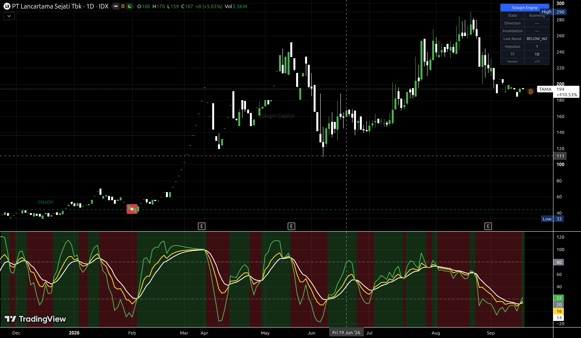This screenshot has width=581, height=338.
Task: Click the +8 (+5.03%) change value
Action: coord(209,7)
